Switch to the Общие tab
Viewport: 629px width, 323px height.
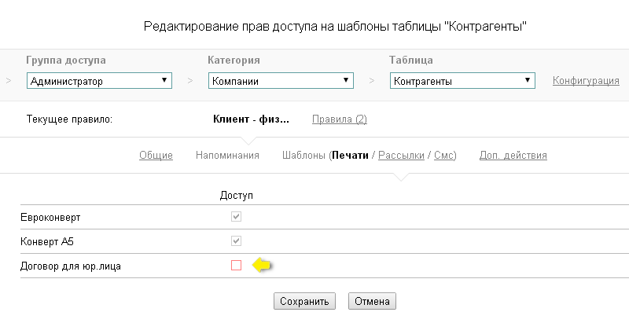pos(156,156)
